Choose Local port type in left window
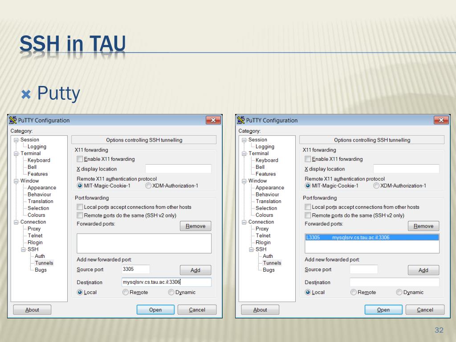456x342 pixels. point(80,292)
